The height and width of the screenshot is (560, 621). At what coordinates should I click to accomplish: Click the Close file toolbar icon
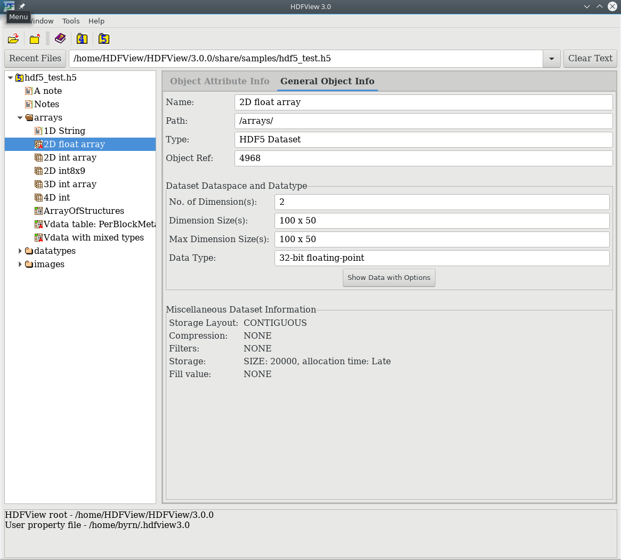click(35, 38)
